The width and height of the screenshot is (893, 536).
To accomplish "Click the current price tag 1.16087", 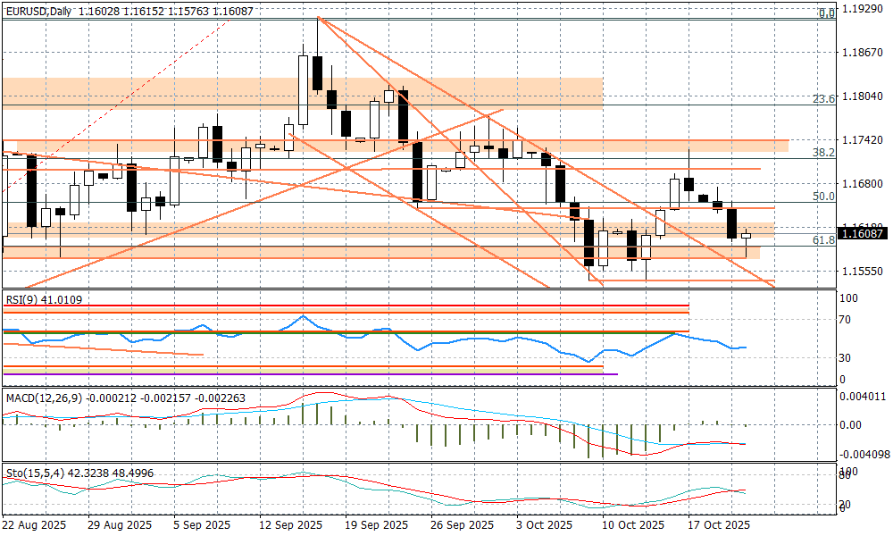I will coord(864,234).
